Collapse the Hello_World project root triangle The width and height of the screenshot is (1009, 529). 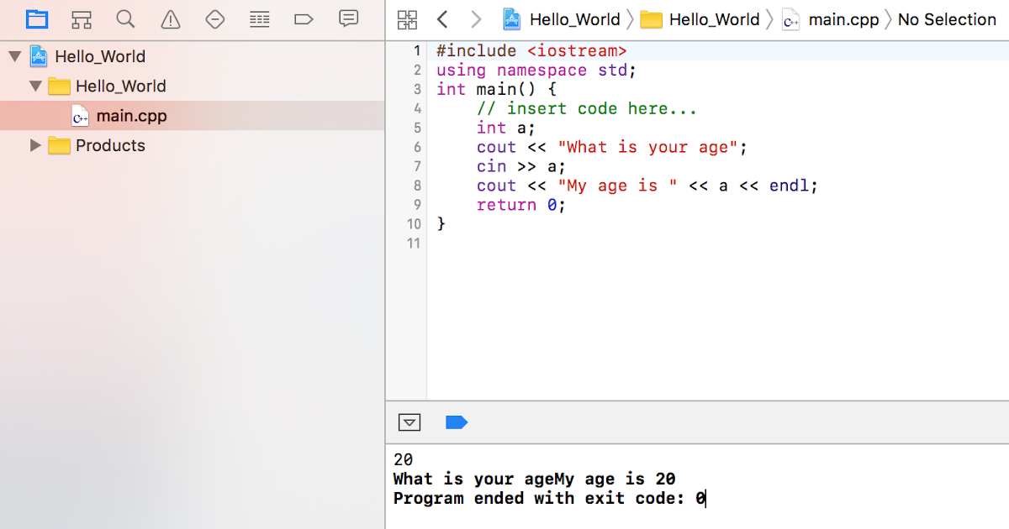15,57
